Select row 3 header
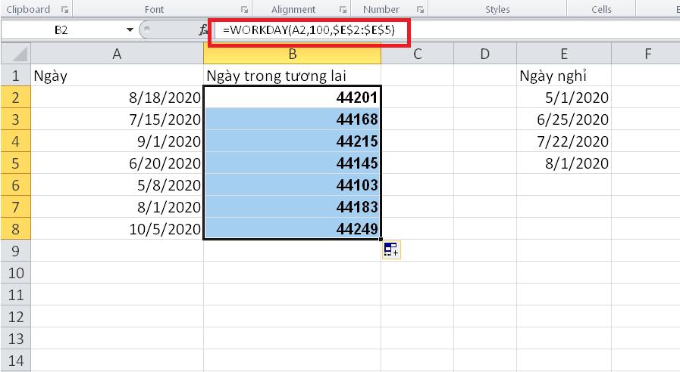 [x=16, y=119]
